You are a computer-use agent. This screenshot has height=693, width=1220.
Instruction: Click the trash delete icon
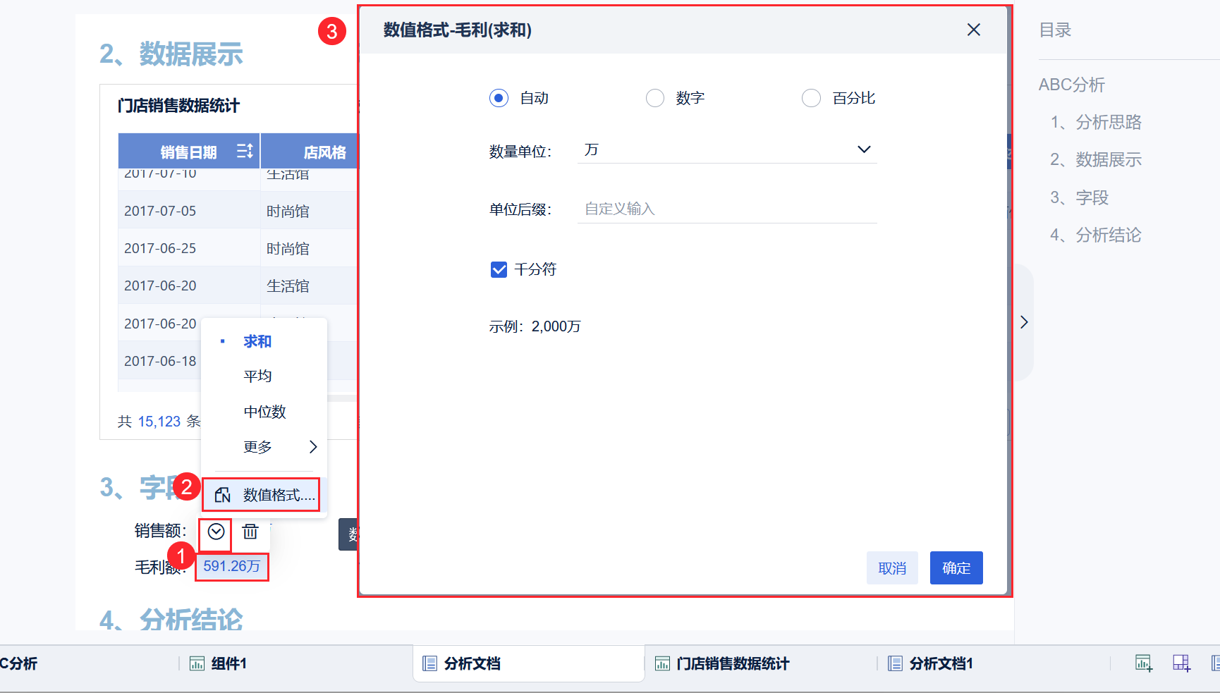pos(250,532)
